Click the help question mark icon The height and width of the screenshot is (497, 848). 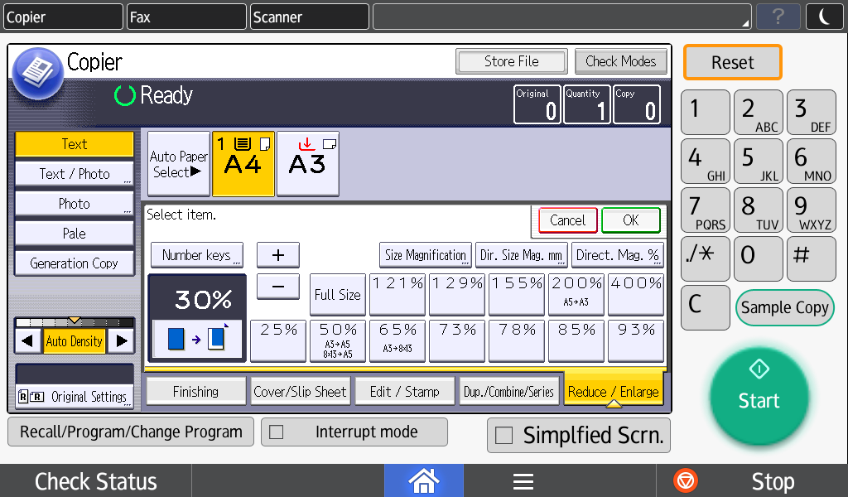(x=778, y=17)
